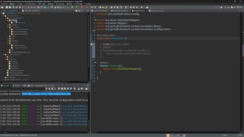Screen dimensions: 244x137
Task: Click the Open Perspective icon
Action: (x=221, y=7)
